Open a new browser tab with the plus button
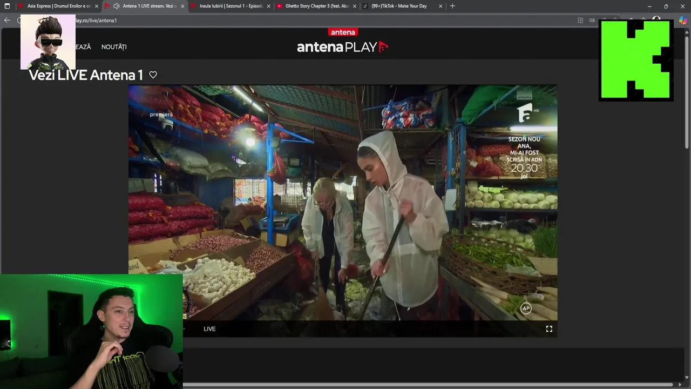Screen dimensions: 691x389 point(452,6)
